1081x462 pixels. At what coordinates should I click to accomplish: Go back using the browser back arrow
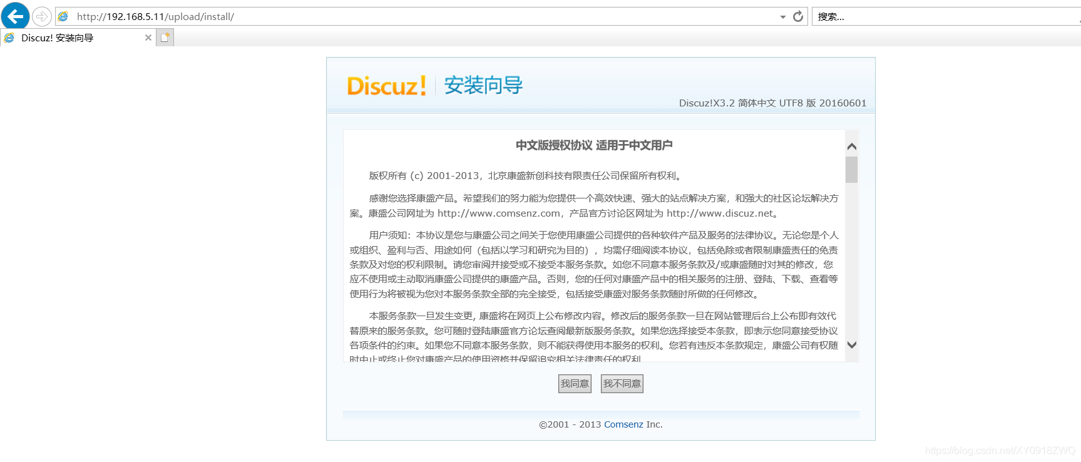click(15, 16)
